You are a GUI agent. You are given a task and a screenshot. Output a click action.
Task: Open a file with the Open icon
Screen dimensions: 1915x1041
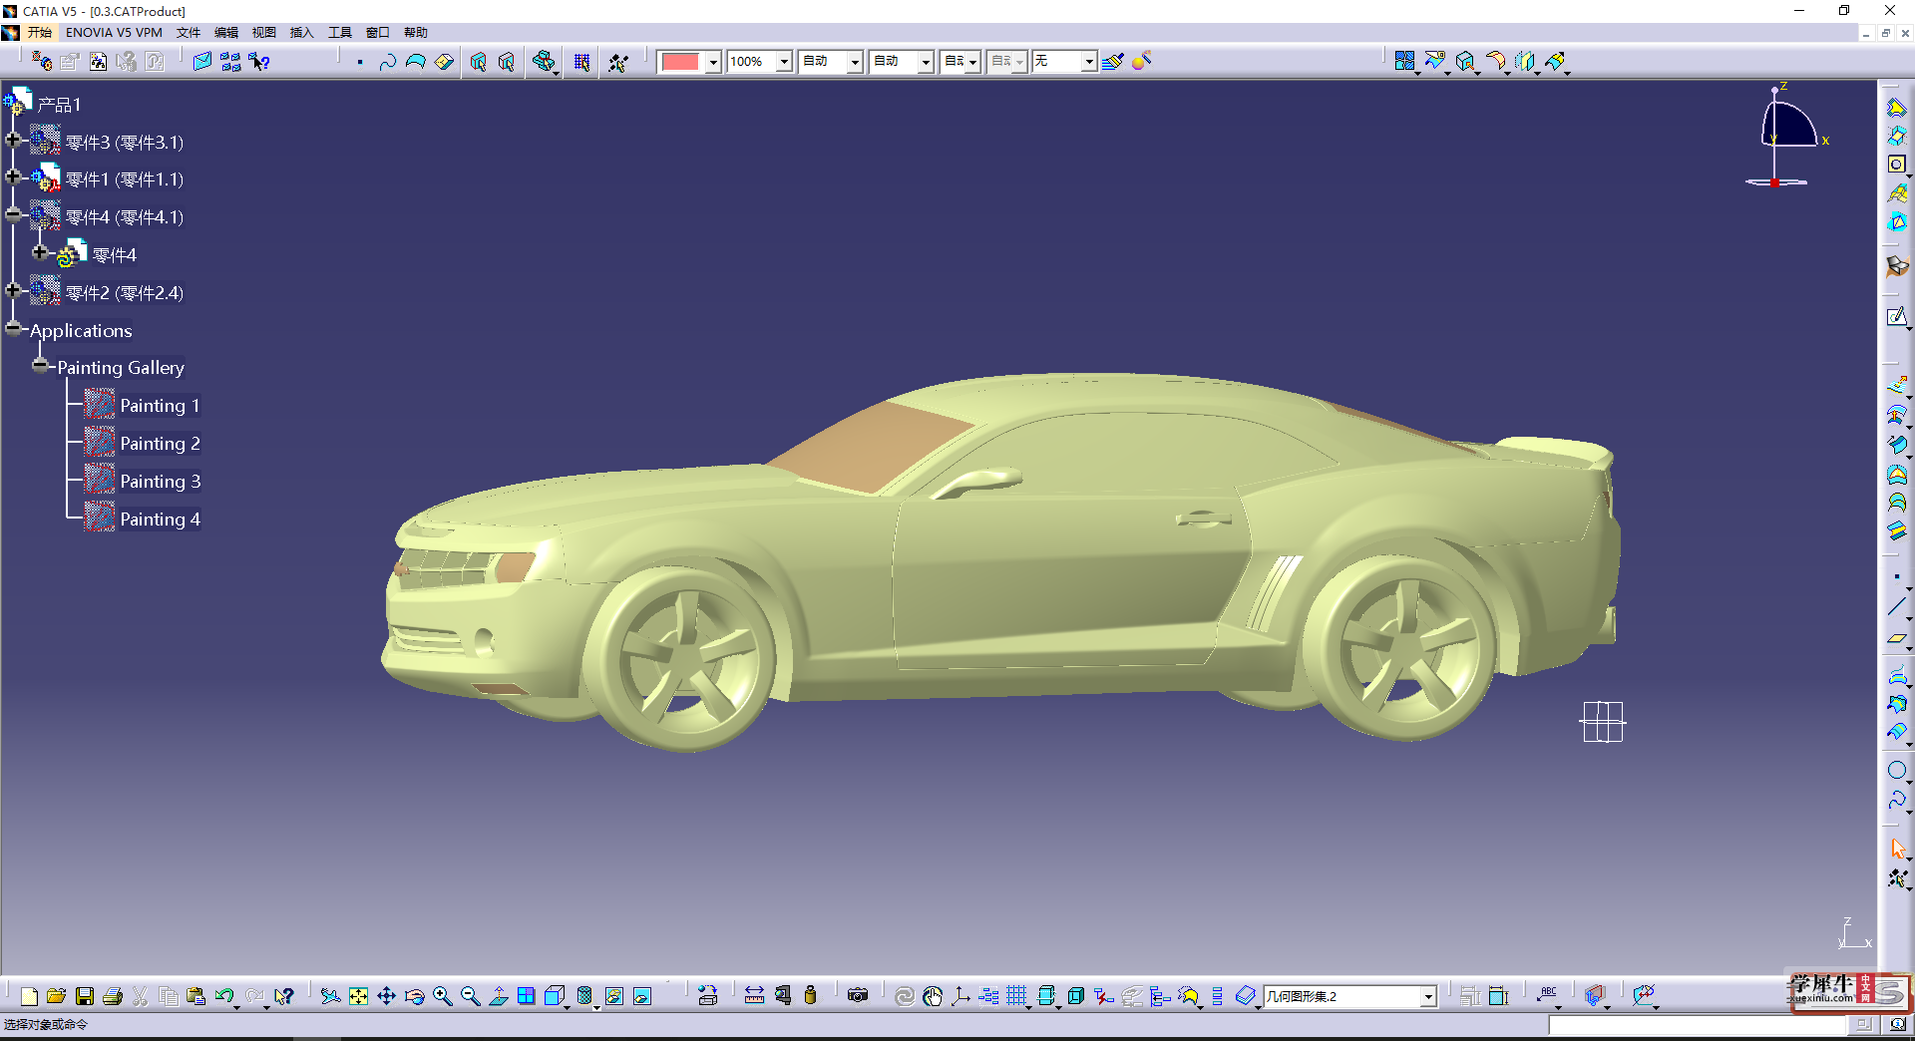pos(56,996)
